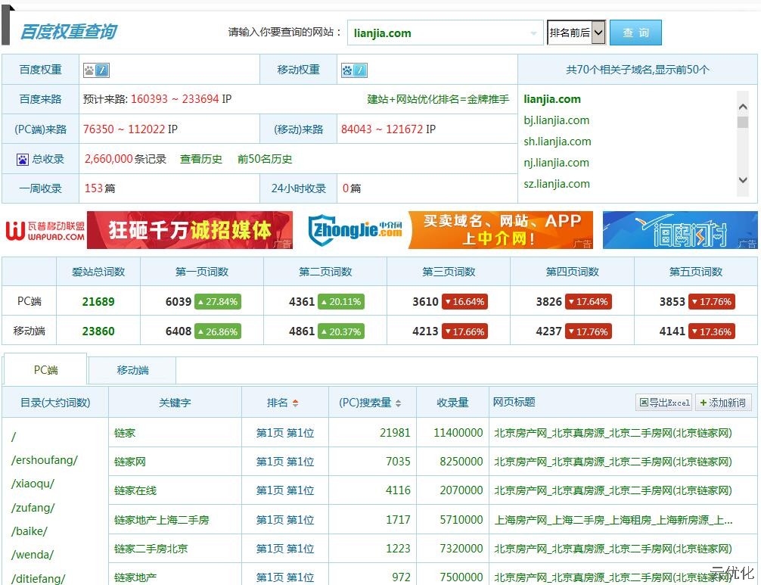This screenshot has height=585, width=761.
Task: Click the 添加新词 add keyword button
Action: tap(722, 403)
